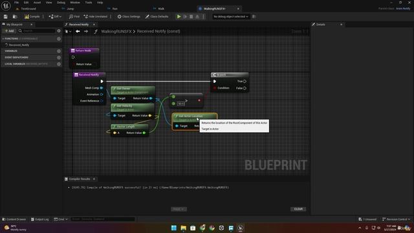Add a new local variable plus icon
The height and width of the screenshot is (233, 414).
coord(59,64)
